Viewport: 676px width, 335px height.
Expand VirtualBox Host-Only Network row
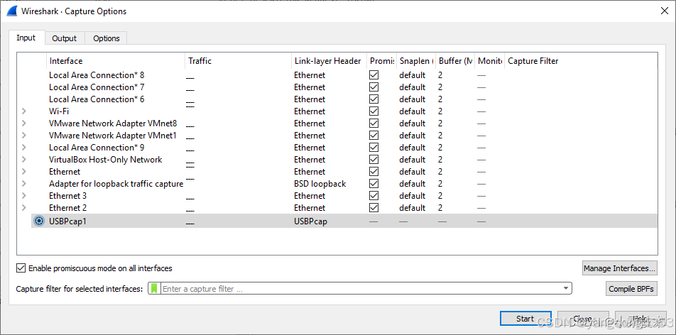[24, 160]
